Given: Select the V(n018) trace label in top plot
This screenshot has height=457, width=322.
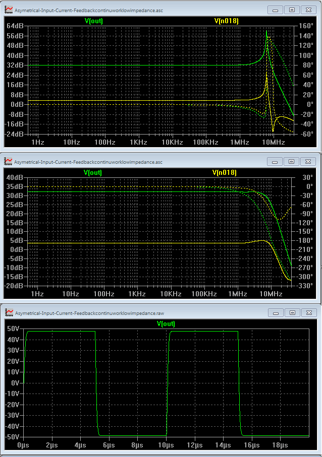Looking at the screenshot, I should (227, 21).
